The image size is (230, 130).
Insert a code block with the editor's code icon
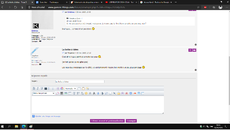[46, 89]
